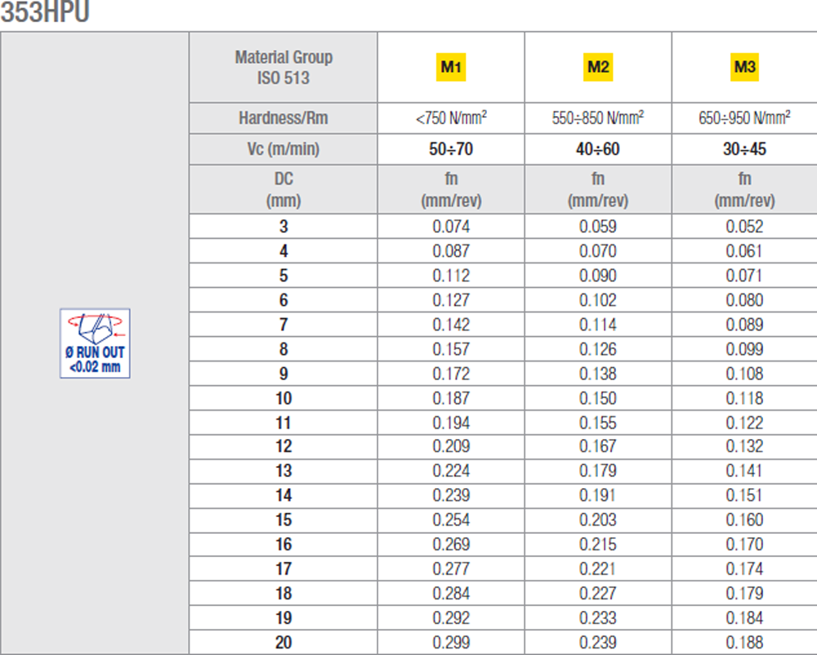The image size is (817, 655).
Task: Click feed value 0.122
Action: pyautogui.click(x=744, y=423)
